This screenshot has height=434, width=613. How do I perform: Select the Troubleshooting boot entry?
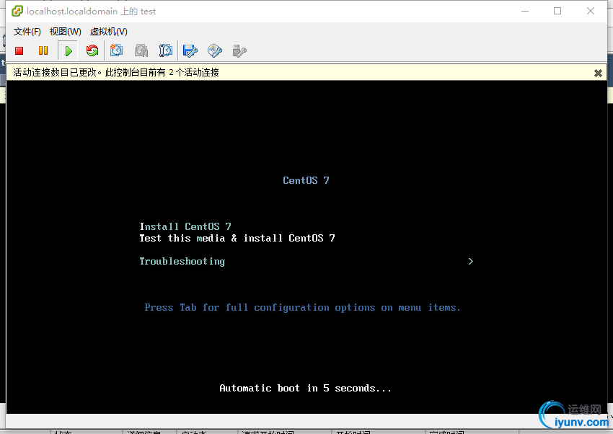[182, 262]
